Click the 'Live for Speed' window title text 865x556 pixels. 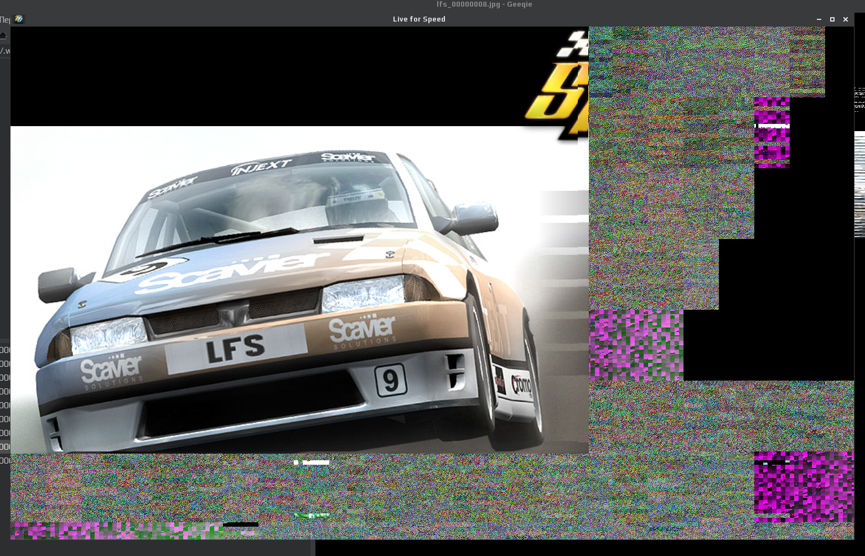[419, 19]
